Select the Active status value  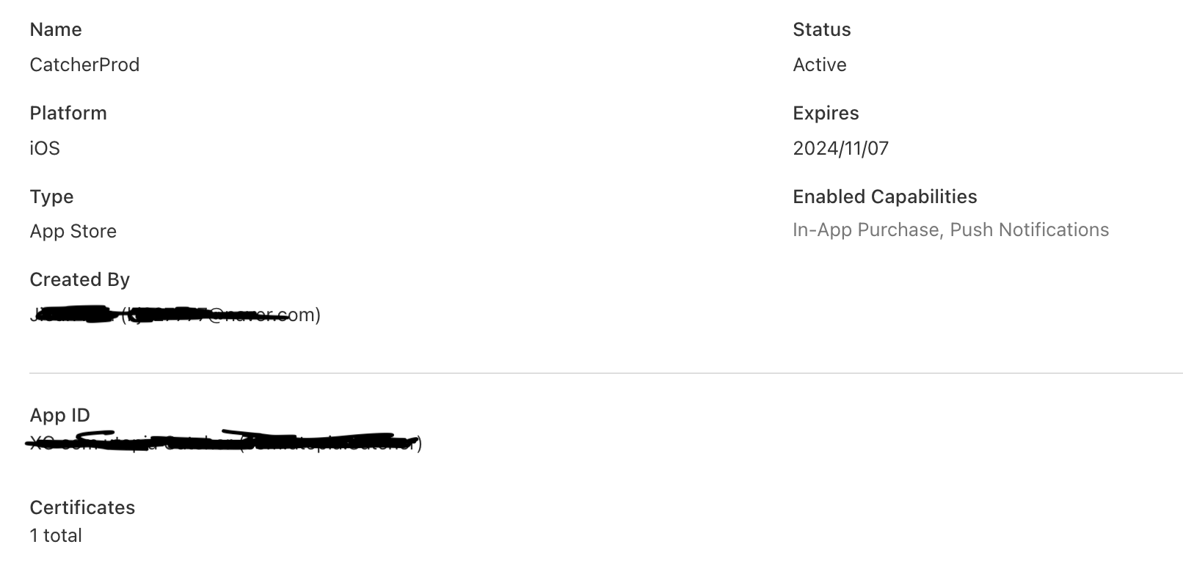pyautogui.click(x=820, y=65)
